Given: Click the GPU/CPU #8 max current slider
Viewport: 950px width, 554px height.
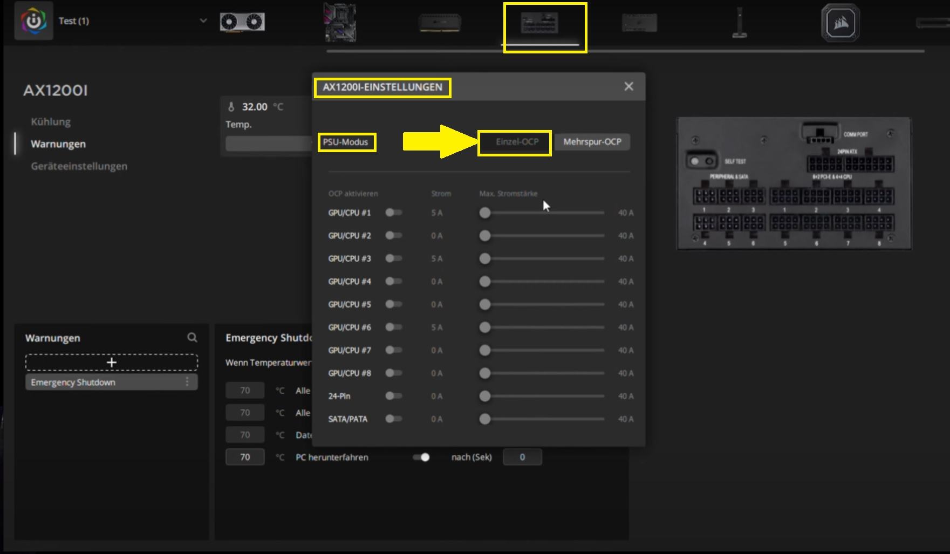Looking at the screenshot, I should (x=542, y=373).
